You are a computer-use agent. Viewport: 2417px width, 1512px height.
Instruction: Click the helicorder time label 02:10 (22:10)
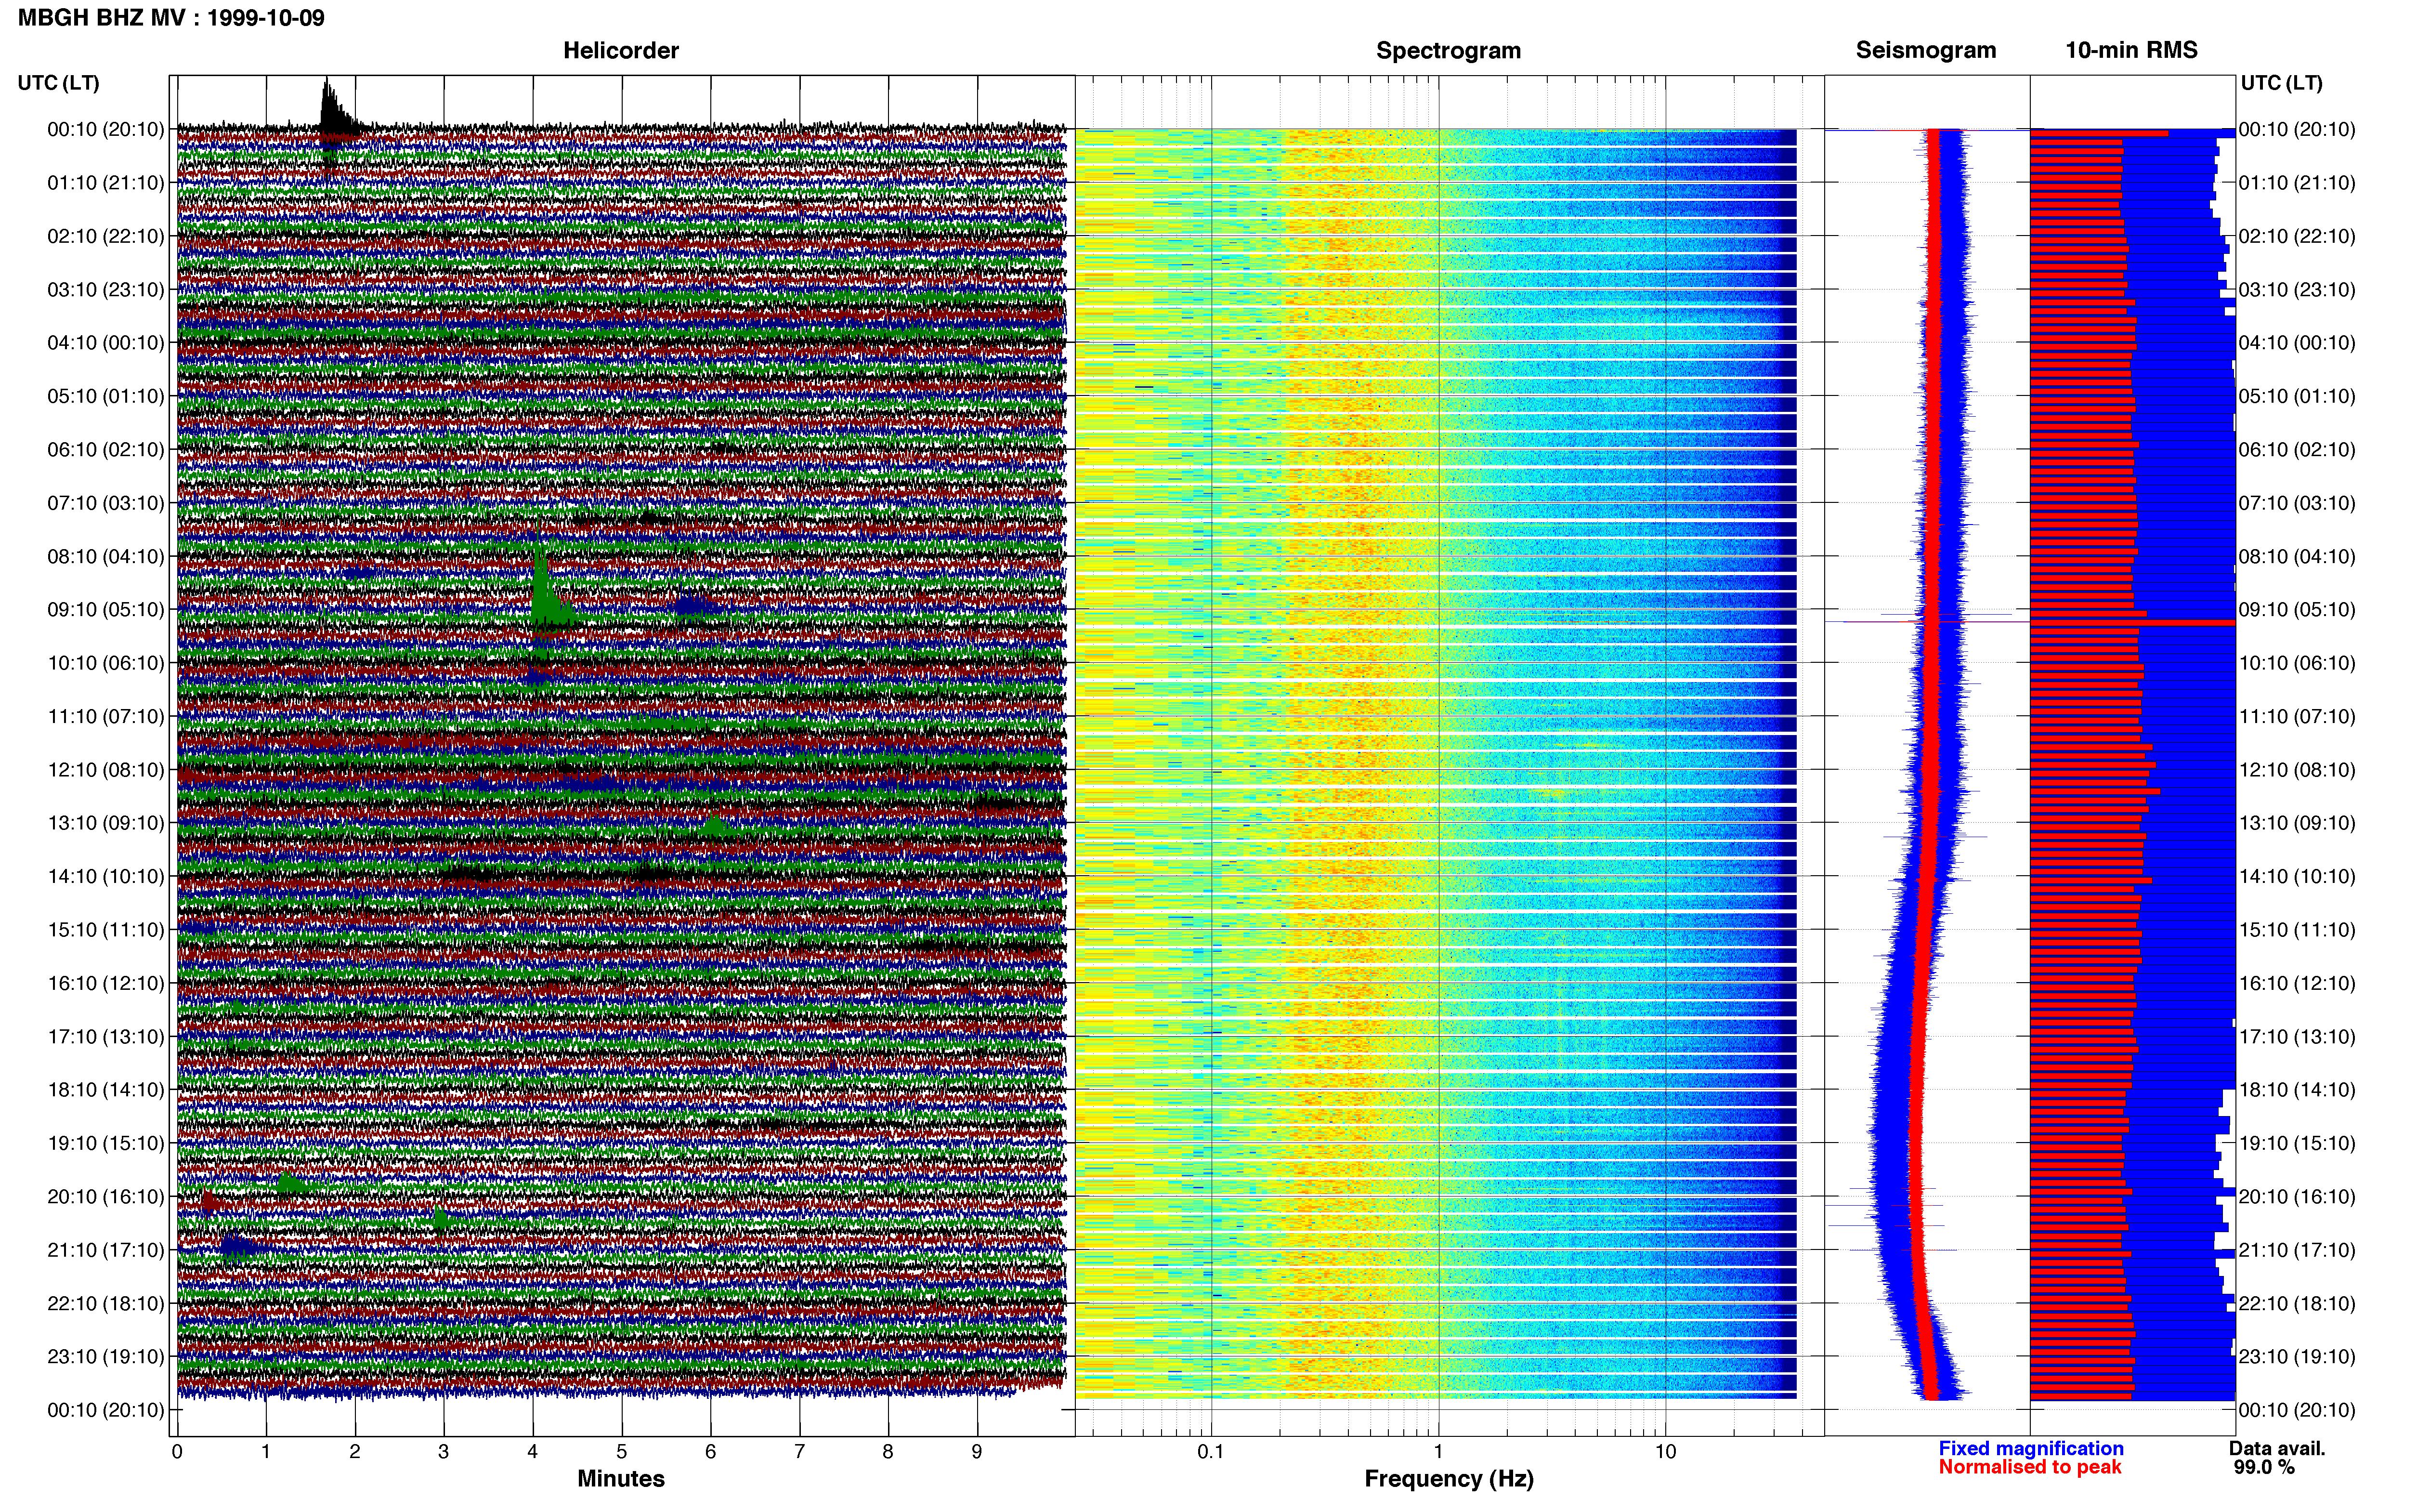click(106, 236)
